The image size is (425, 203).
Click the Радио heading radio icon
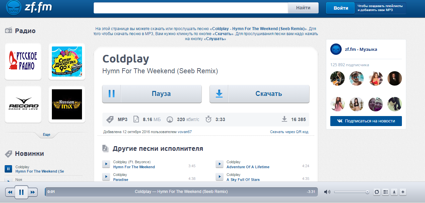coord(8,31)
